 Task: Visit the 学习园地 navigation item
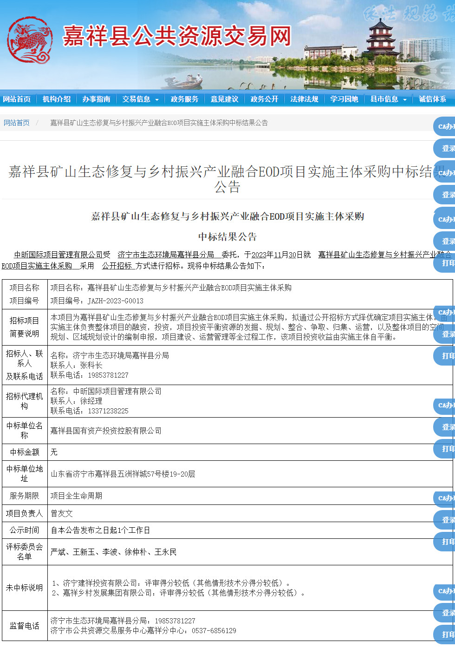[x=344, y=99]
